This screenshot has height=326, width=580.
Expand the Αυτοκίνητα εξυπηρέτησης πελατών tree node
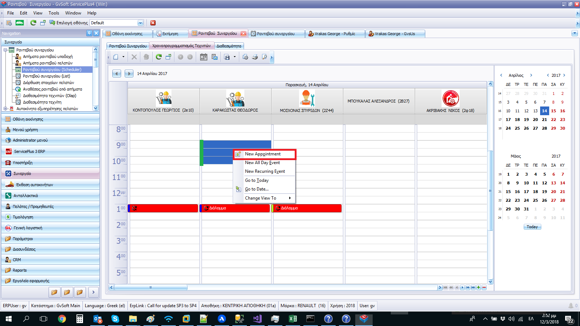[x=5, y=109]
